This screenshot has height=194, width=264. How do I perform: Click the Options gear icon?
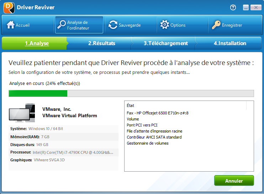click(164, 25)
